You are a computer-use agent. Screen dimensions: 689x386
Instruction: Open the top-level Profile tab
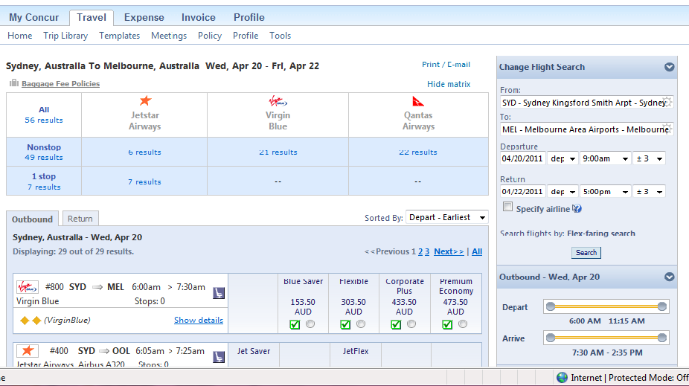[x=249, y=18]
